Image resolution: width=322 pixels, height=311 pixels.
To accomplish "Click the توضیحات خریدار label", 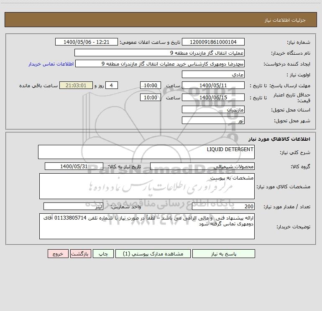I will 294,227.
